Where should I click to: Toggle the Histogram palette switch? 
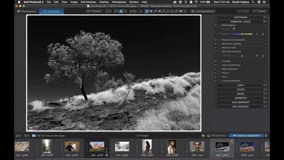point(216,17)
